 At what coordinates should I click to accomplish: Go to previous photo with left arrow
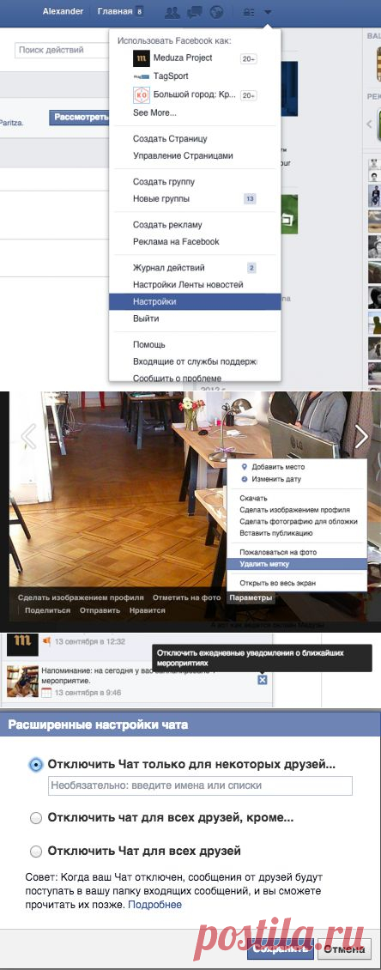28,436
